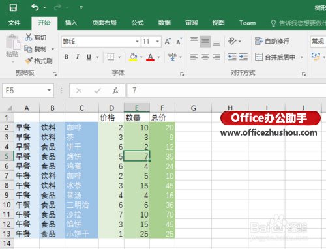The height and width of the screenshot is (249, 326).
Task: Cut selection with 剪切
Action: pyautogui.click(x=36, y=37)
